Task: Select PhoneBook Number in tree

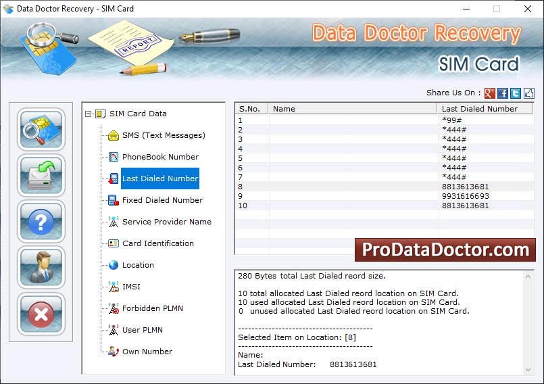Action: click(160, 157)
